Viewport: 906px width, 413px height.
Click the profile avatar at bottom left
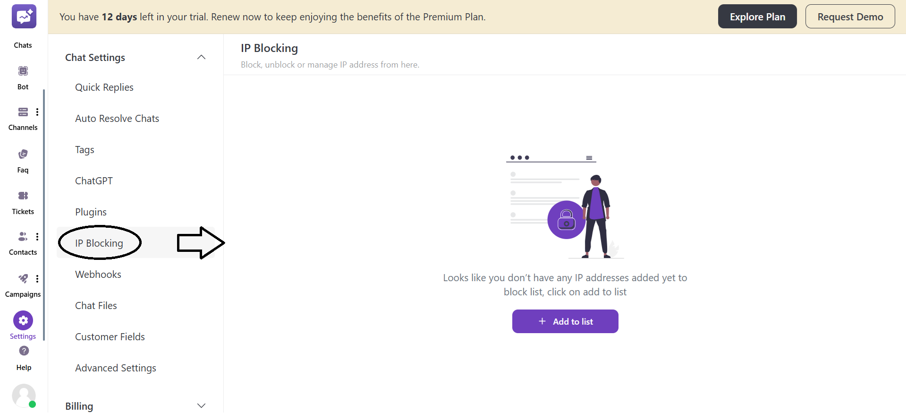[24, 396]
